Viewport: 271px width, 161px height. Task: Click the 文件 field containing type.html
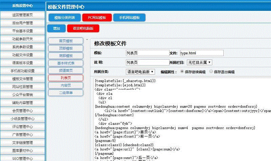click(201, 53)
